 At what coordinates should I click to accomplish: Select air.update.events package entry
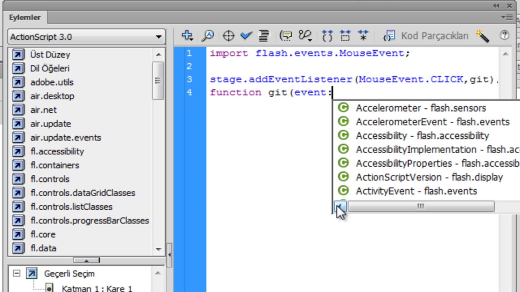click(66, 137)
